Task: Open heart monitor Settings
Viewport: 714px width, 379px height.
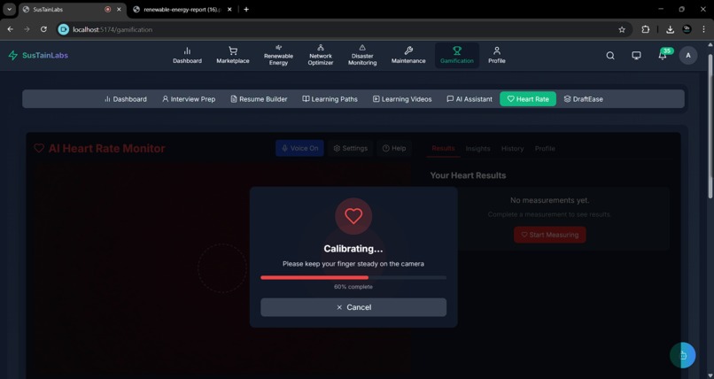Action: click(351, 148)
